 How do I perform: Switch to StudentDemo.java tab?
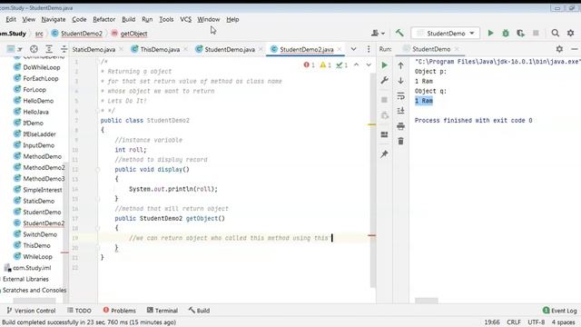(x=230, y=49)
